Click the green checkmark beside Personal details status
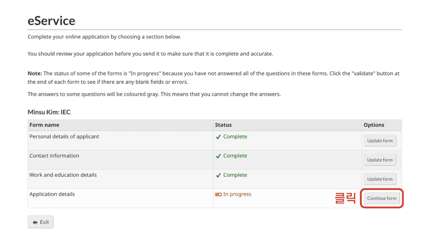422x237 pixels. pyautogui.click(x=218, y=137)
